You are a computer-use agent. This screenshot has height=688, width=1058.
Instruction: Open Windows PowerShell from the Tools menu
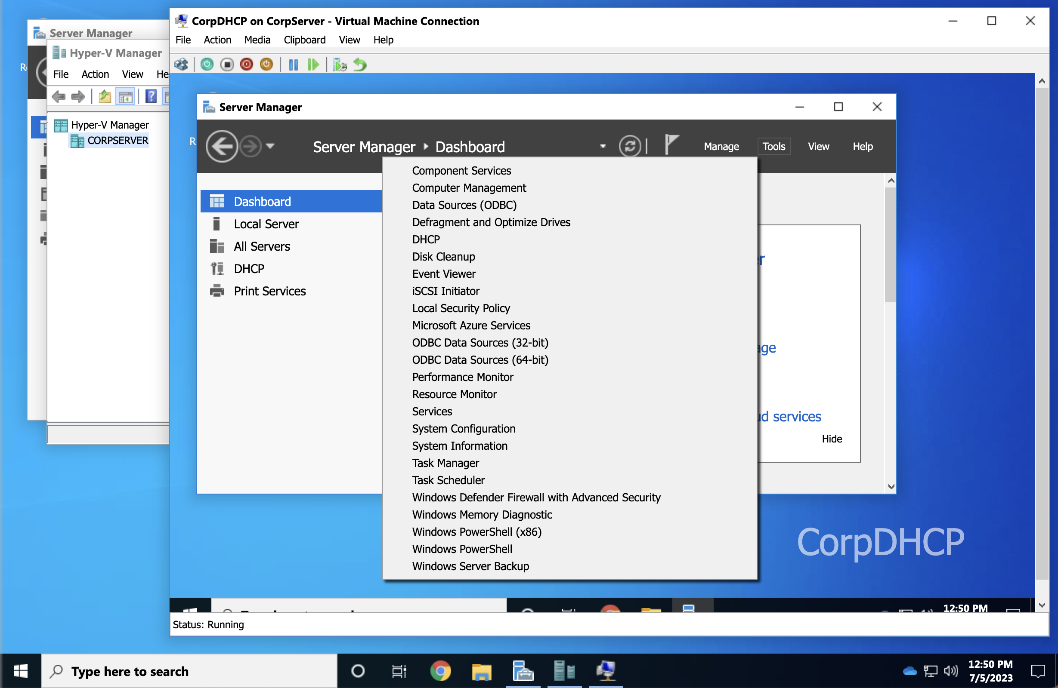pyautogui.click(x=462, y=549)
